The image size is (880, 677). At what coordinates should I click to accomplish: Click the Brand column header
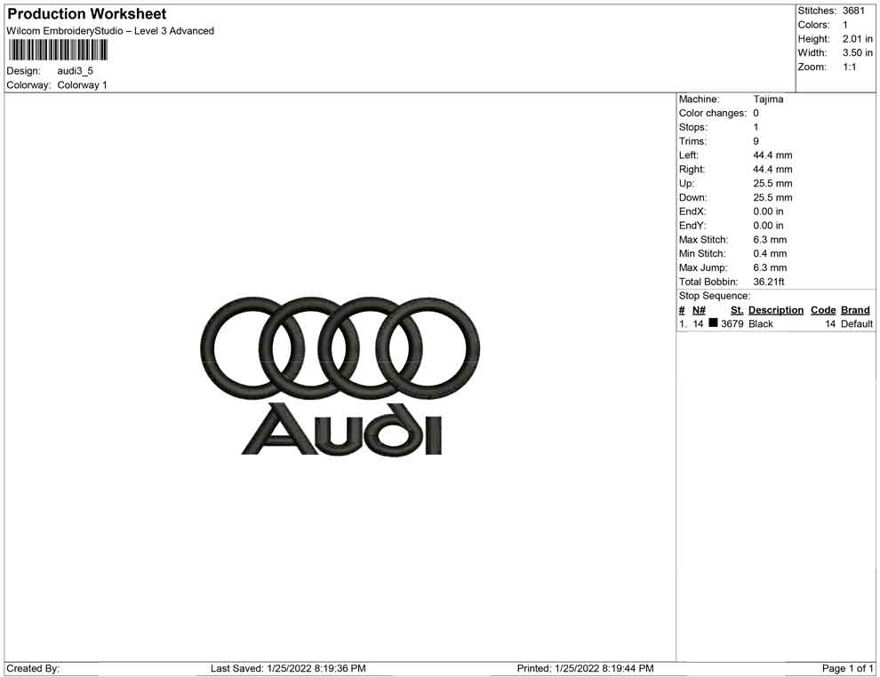click(855, 310)
